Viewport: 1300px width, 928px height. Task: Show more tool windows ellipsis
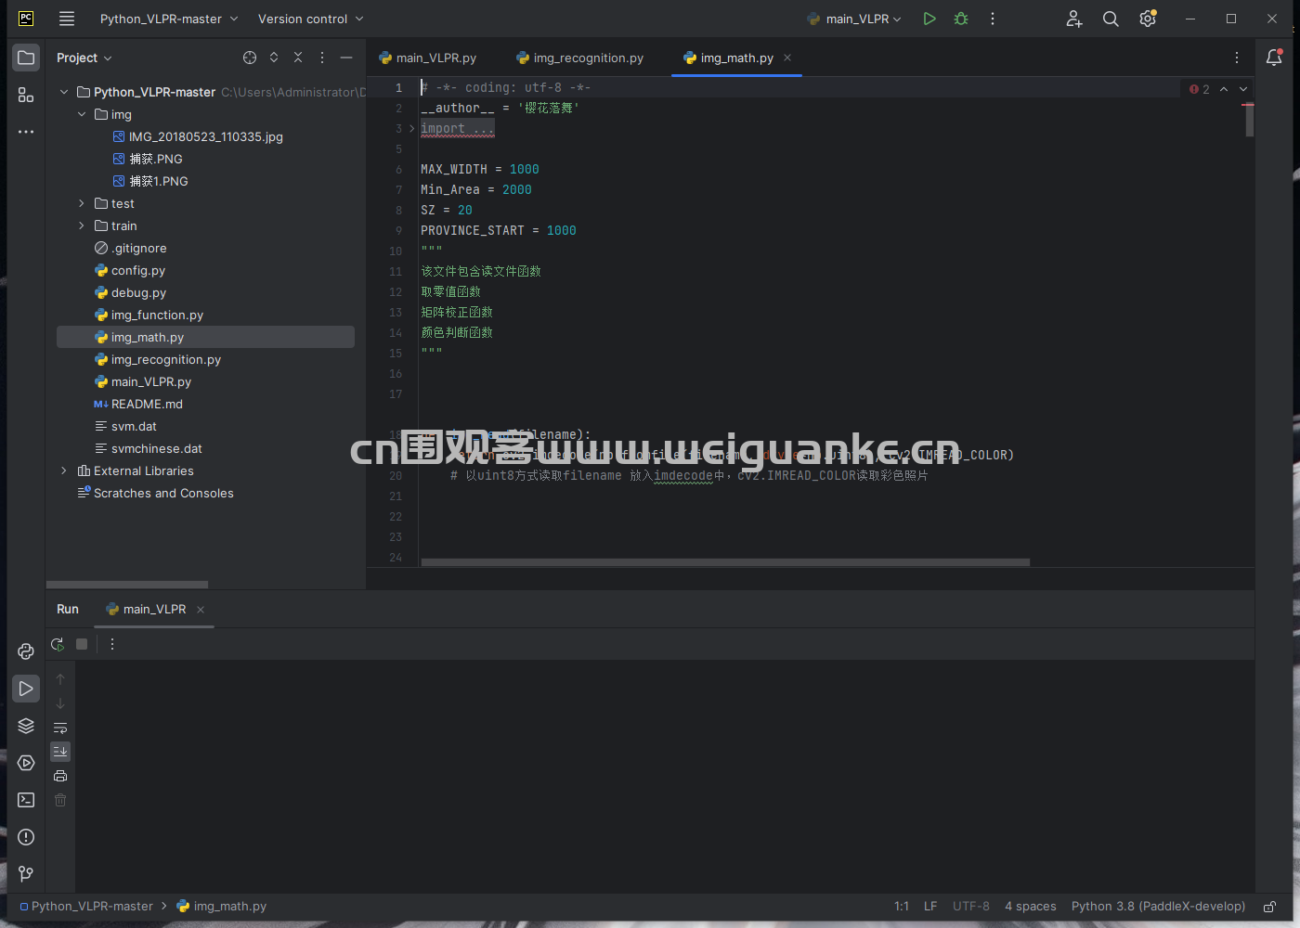coord(26,132)
